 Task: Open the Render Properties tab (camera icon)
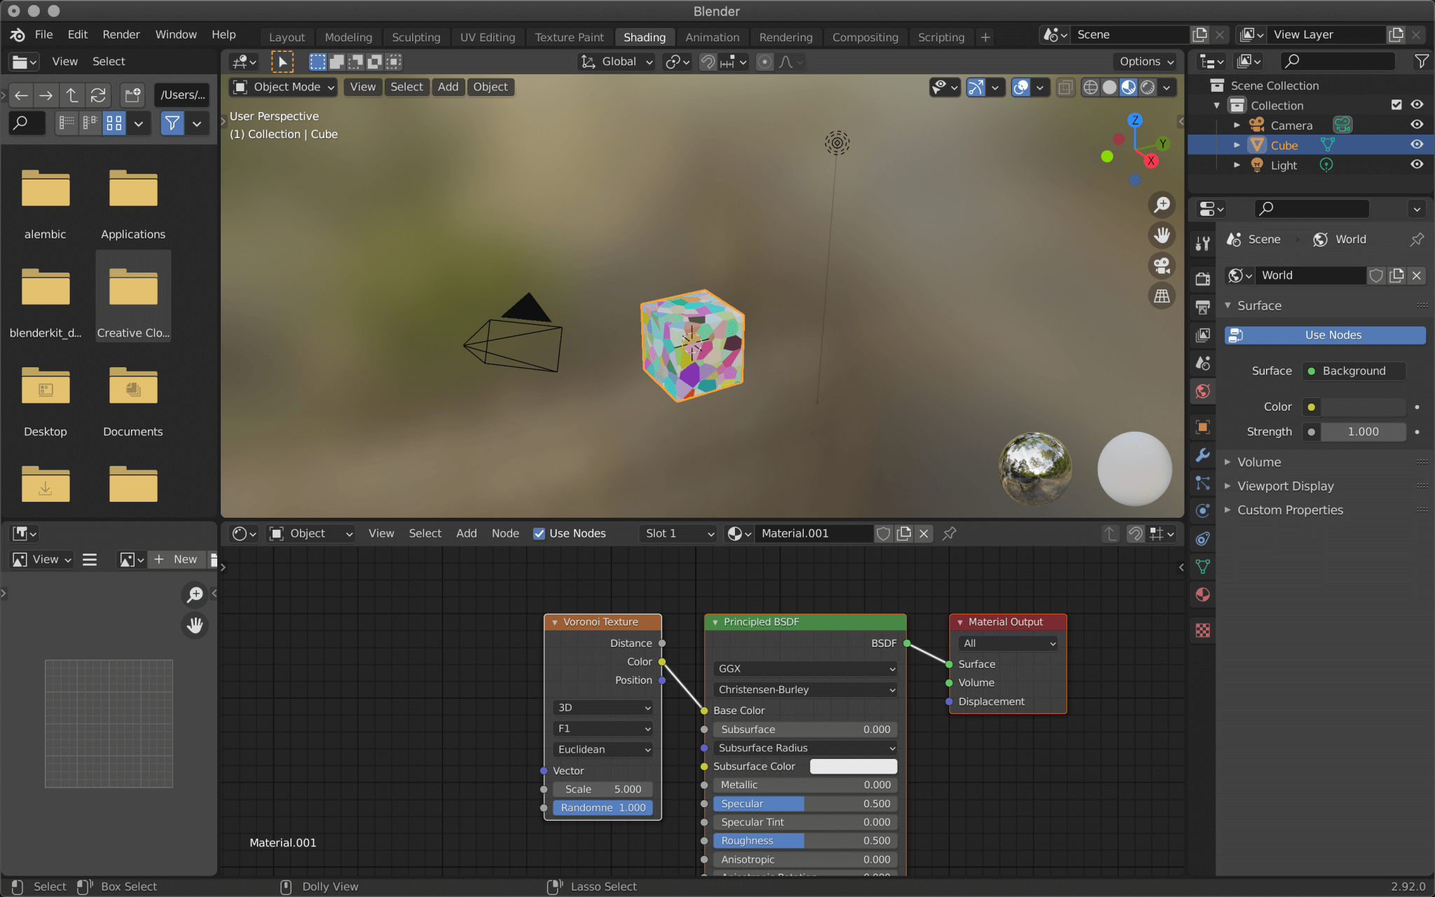click(x=1203, y=280)
